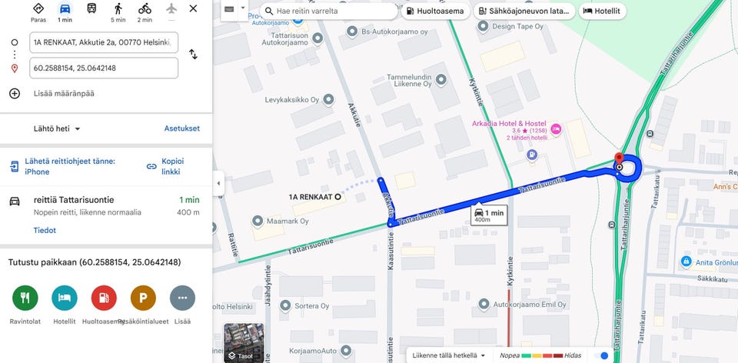
Task: Collapse the side panel arrow
Action: click(x=218, y=183)
